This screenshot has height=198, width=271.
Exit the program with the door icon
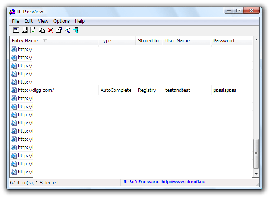coord(76,30)
